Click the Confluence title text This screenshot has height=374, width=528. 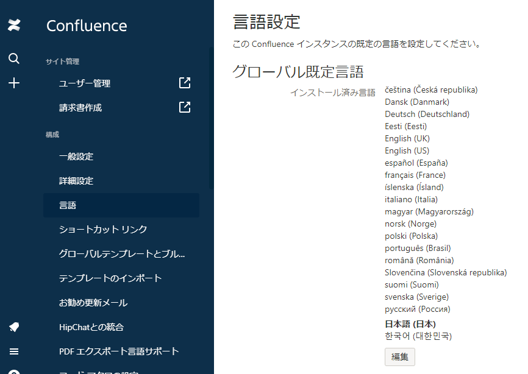(x=87, y=26)
